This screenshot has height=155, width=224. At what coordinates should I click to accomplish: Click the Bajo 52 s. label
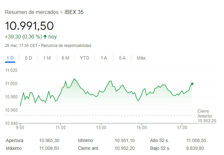pos(160,148)
